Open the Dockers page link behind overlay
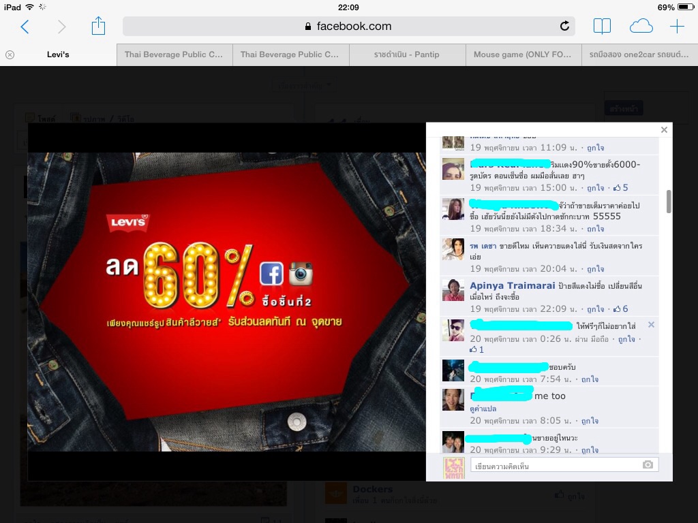 coord(373,489)
